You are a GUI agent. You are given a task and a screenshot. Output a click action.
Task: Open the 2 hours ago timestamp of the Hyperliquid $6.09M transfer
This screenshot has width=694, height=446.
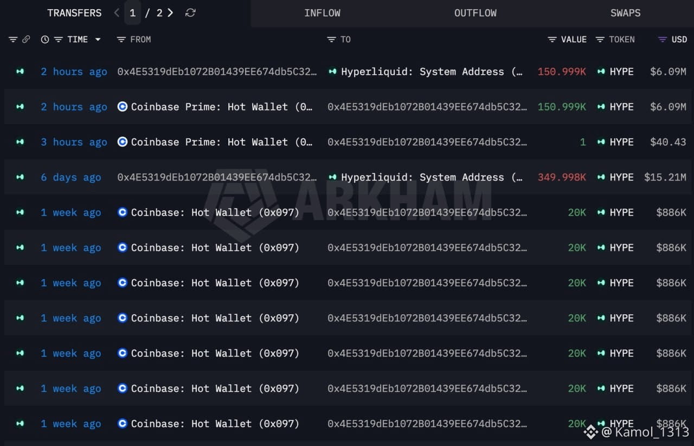coord(74,72)
